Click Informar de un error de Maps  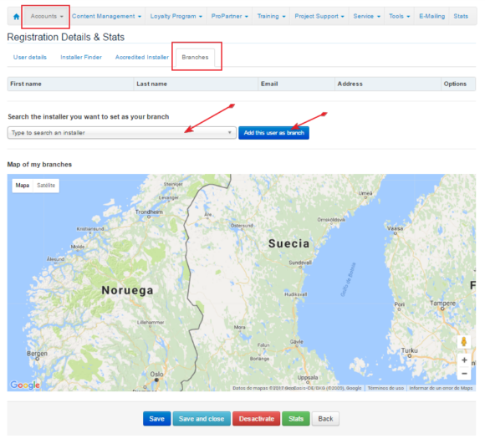441,388
